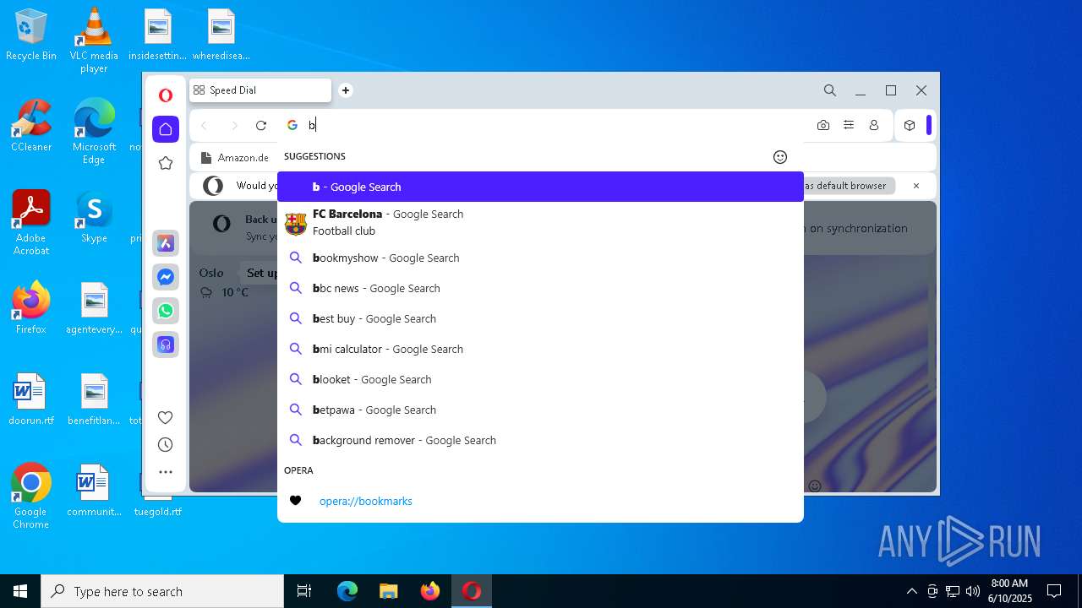This screenshot has width=1082, height=608.
Task: Choose the bookmyshow suggestion
Action: (540, 258)
